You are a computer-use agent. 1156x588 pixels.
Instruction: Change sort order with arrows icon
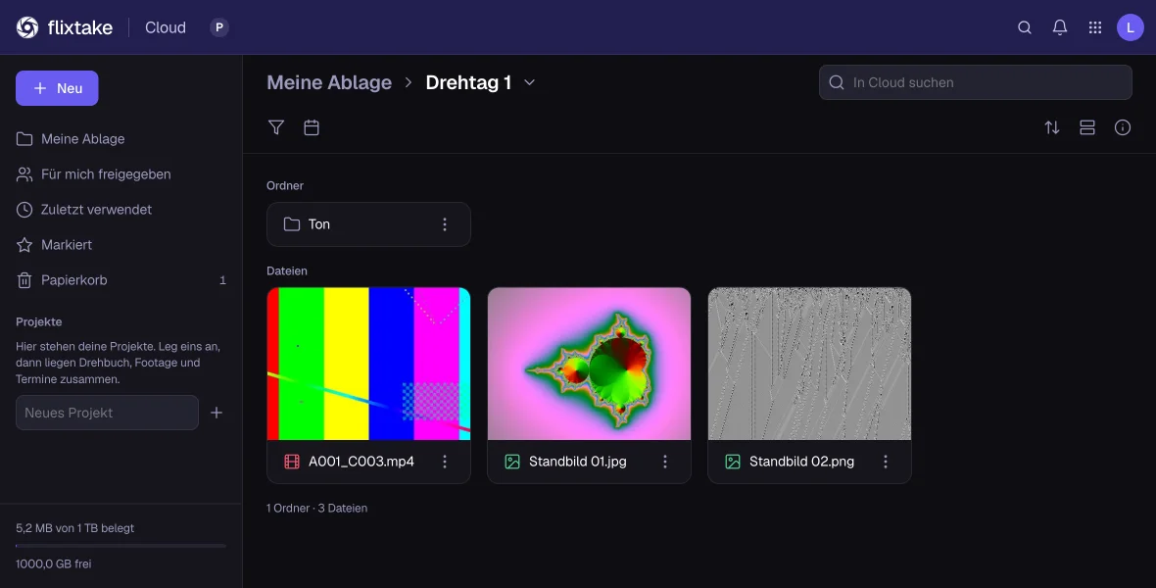(x=1052, y=127)
